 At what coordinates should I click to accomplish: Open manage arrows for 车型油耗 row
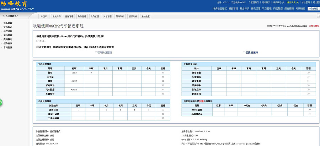pyautogui.click(x=308, y=77)
